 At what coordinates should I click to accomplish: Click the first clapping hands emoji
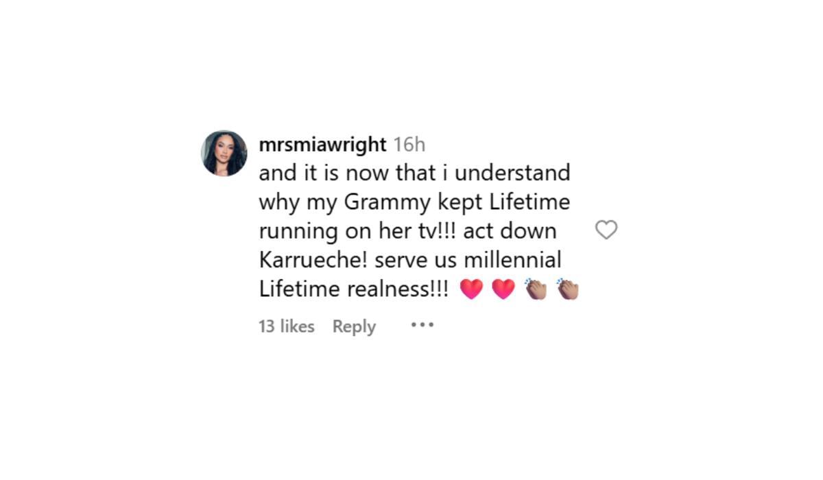pos(536,289)
